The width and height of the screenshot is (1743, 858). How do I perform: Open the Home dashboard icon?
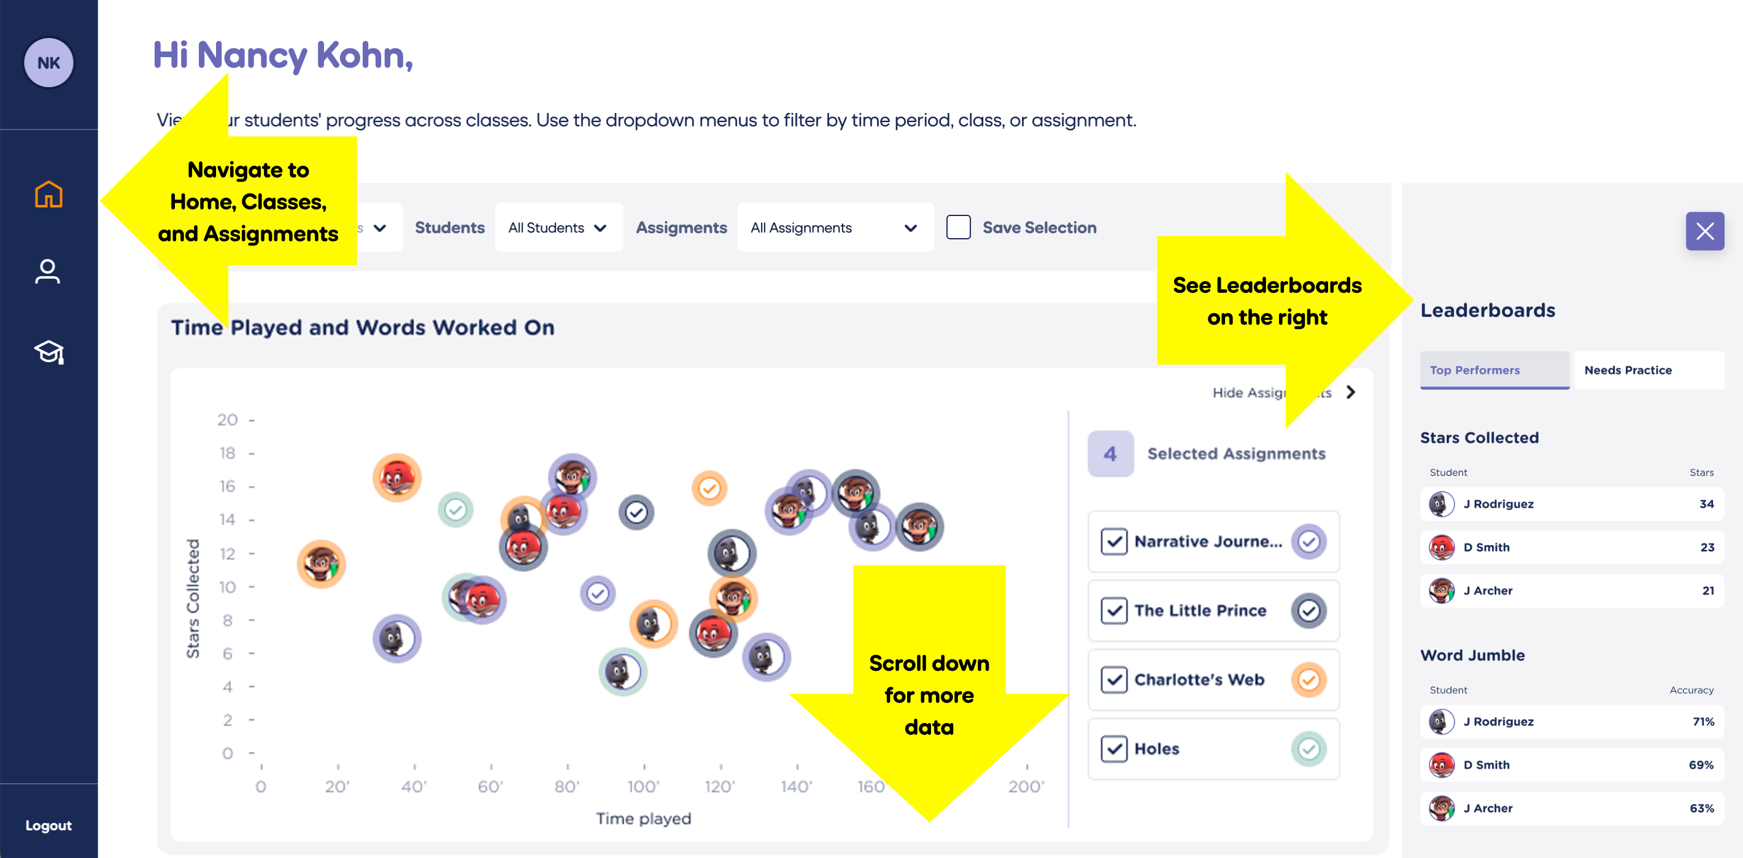(48, 195)
